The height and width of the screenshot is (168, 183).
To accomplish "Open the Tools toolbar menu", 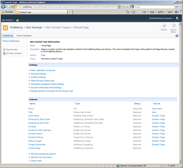I will pyautogui.click(x=170, y=12).
